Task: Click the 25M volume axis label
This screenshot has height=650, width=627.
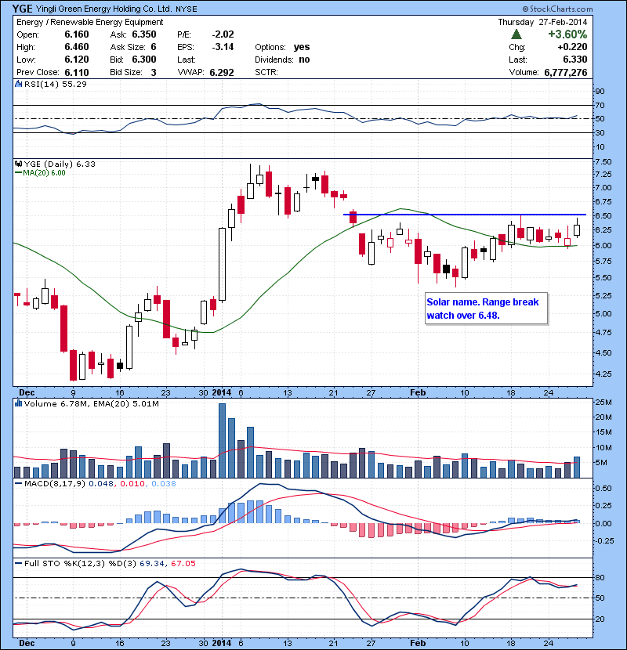Action: click(603, 402)
